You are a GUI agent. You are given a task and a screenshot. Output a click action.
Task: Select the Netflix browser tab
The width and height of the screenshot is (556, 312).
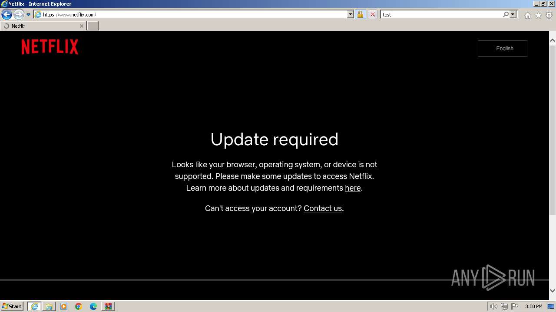[x=43, y=26]
